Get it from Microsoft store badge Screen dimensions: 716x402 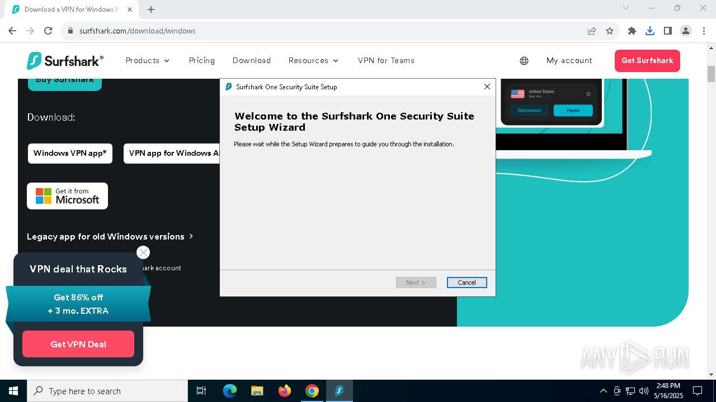pyautogui.click(x=67, y=196)
